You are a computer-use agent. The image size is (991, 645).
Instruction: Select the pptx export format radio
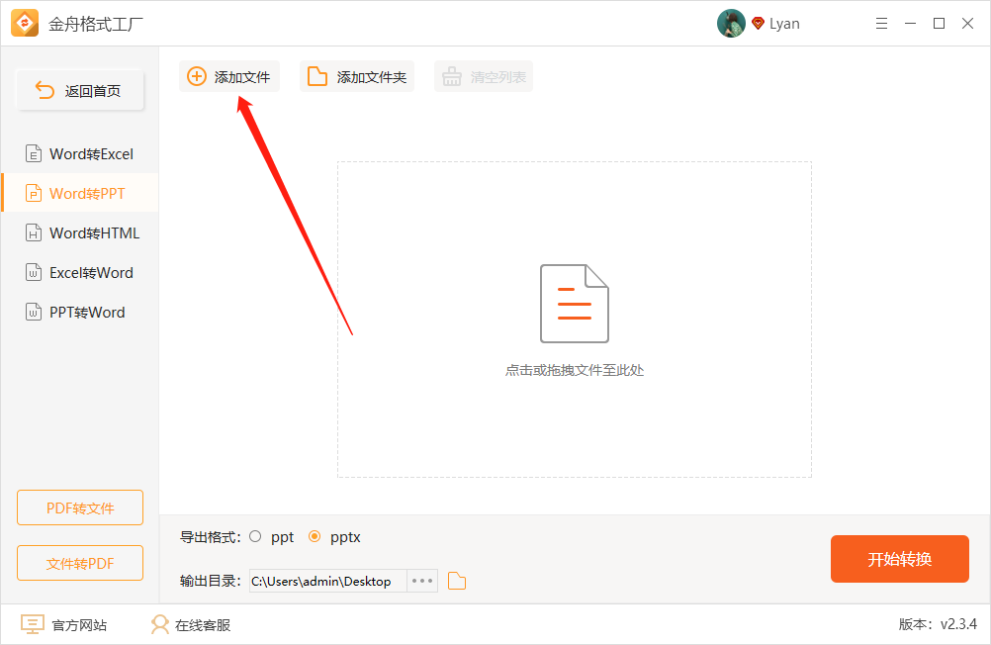click(315, 536)
